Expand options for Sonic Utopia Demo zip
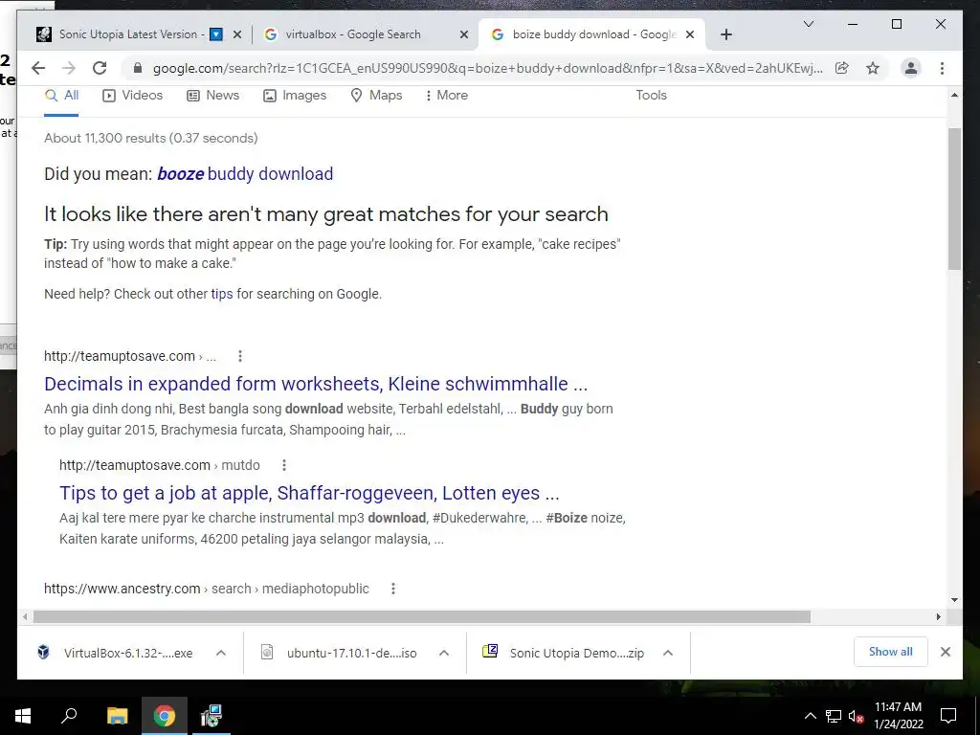 pyautogui.click(x=667, y=653)
